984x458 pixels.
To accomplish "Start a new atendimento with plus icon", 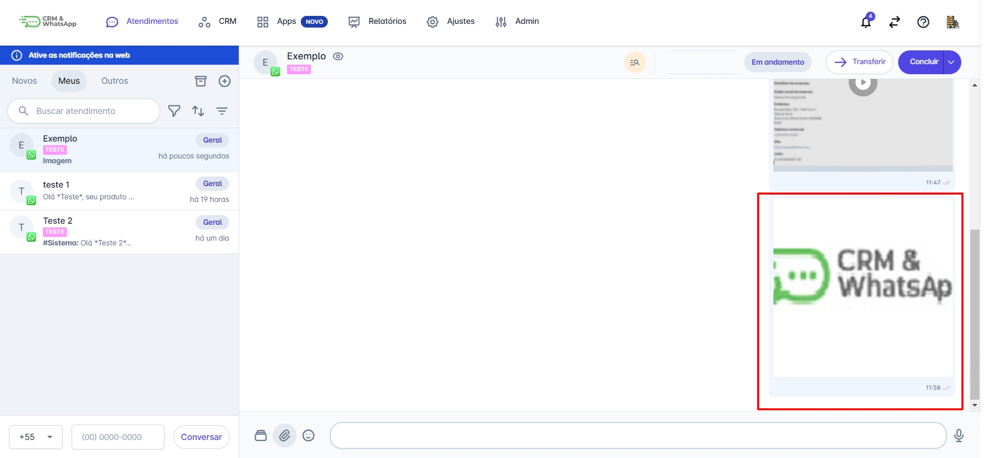I will point(225,81).
